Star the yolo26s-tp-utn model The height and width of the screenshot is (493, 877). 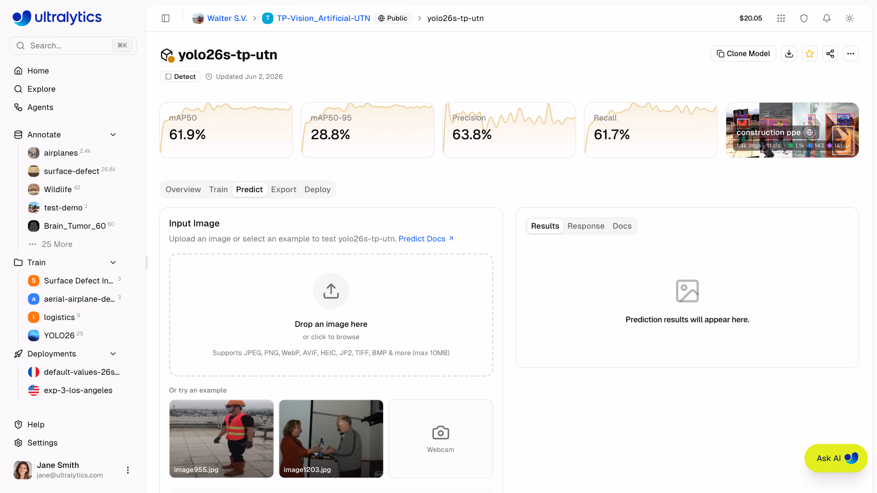[x=809, y=54]
